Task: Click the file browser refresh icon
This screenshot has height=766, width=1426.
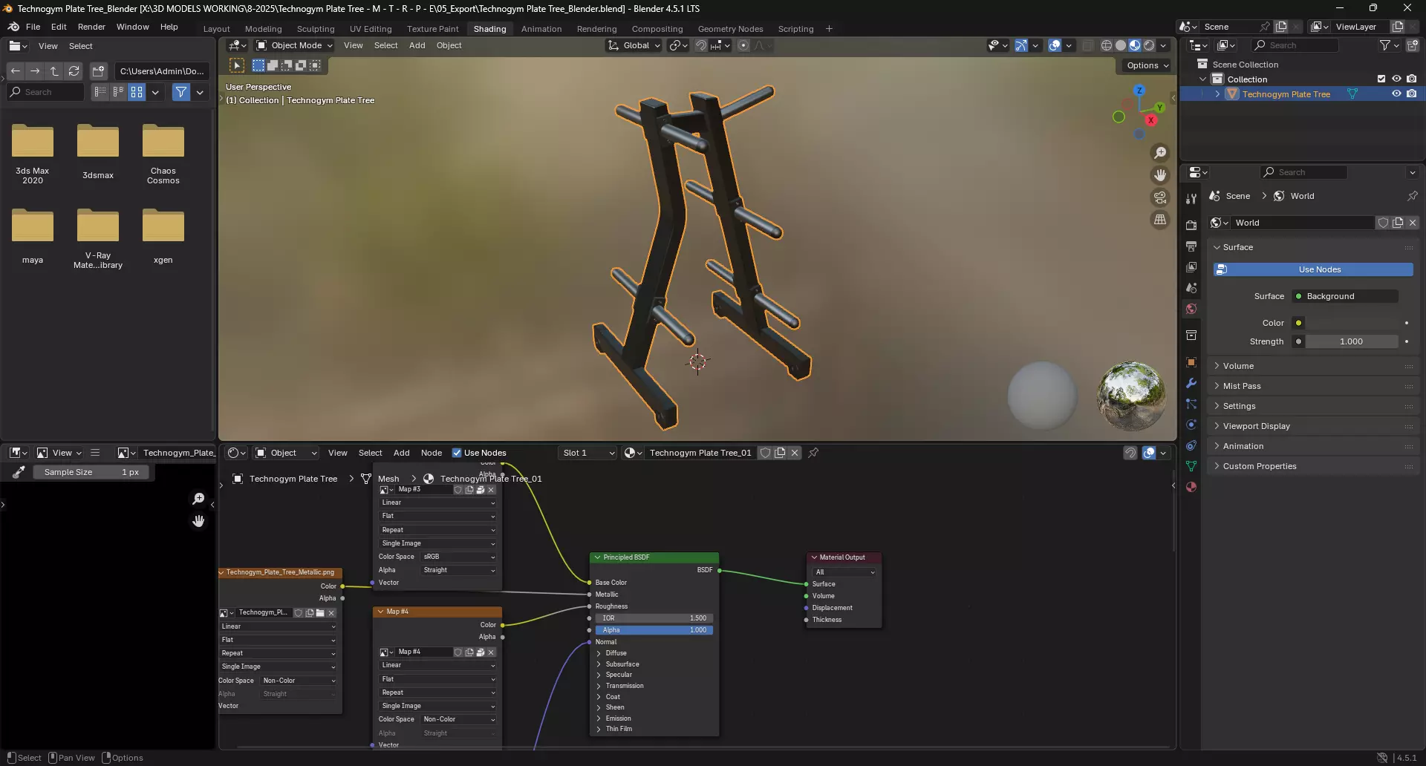Action: coord(74,71)
